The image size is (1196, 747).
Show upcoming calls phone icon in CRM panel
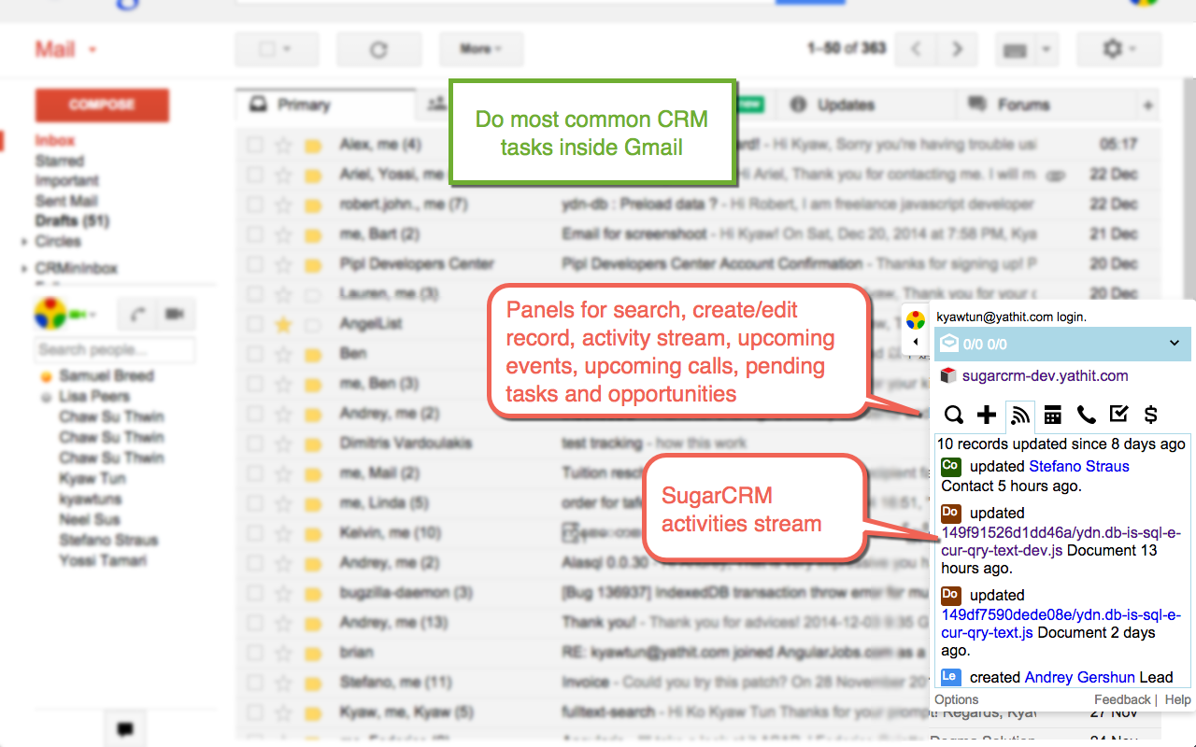1086,415
